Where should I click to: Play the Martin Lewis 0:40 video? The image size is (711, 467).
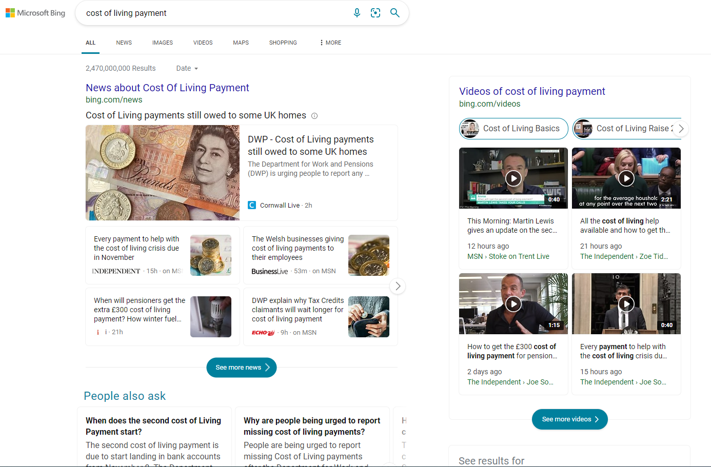[513, 178]
